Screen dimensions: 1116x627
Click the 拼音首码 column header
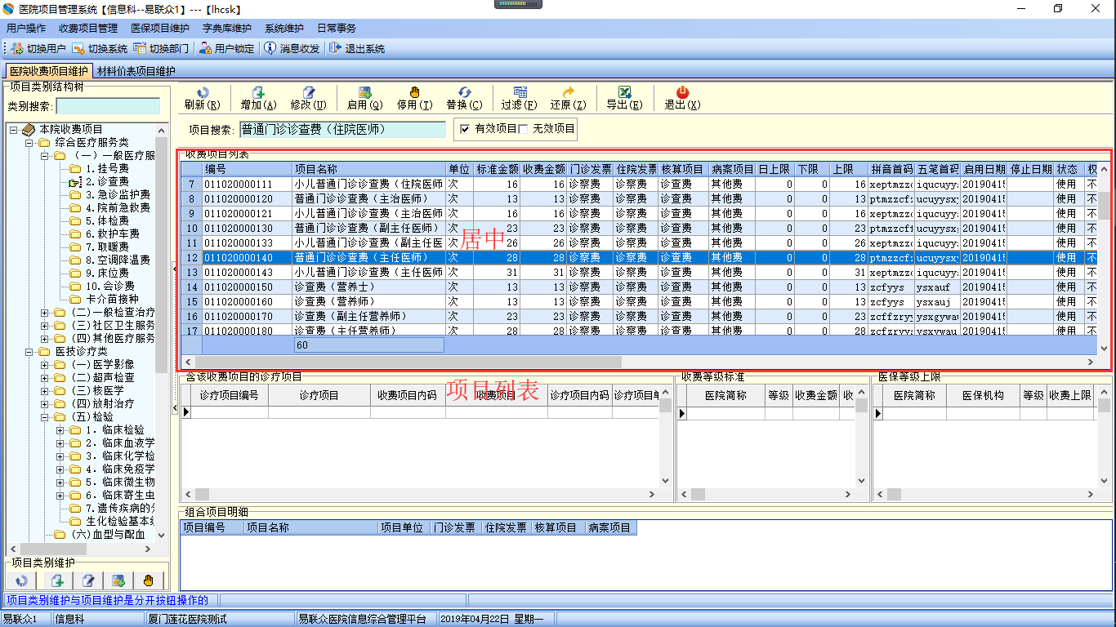pos(891,169)
